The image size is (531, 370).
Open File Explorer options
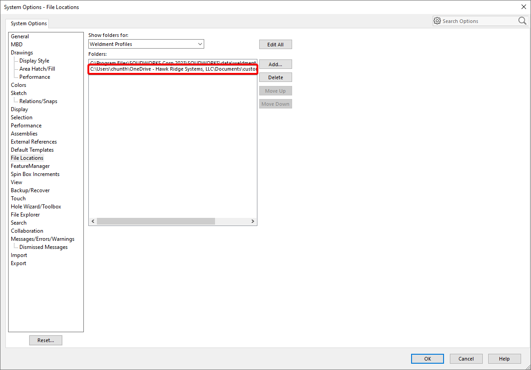(25, 215)
